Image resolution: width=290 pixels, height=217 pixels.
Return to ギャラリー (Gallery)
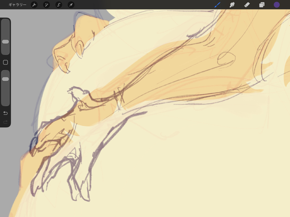point(17,5)
